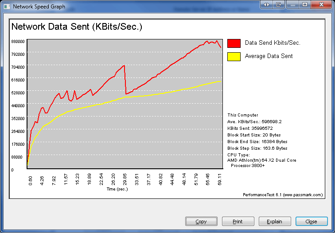This screenshot has height=233, width=335.
Task: Click the 880000 y-axis value
Action: 18,42
